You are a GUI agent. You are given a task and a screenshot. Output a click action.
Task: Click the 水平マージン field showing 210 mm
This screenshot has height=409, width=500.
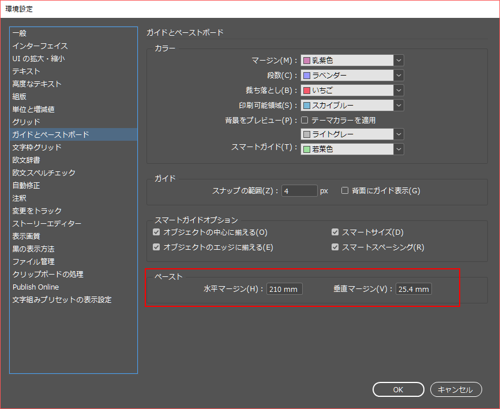[284, 289]
